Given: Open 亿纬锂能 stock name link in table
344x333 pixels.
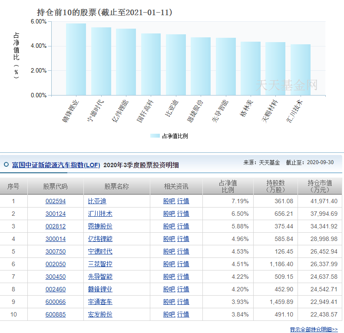Looking at the screenshot, I should click(x=100, y=239).
